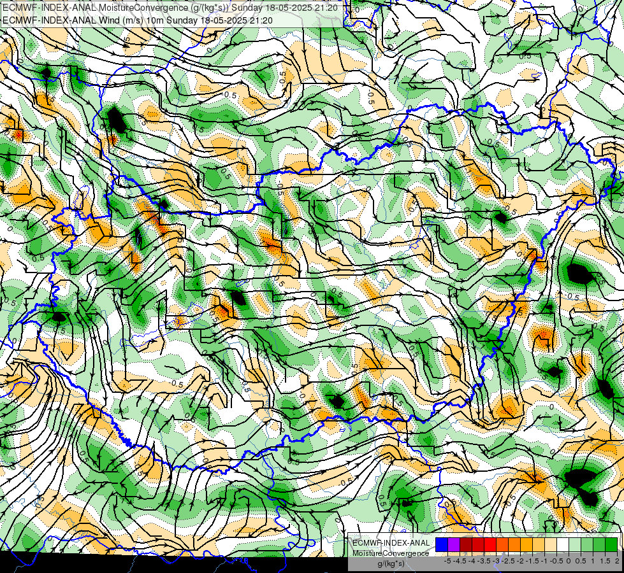Select the darkest red legend swatch
Viewport: 624px width, 573px height.
[466, 545]
